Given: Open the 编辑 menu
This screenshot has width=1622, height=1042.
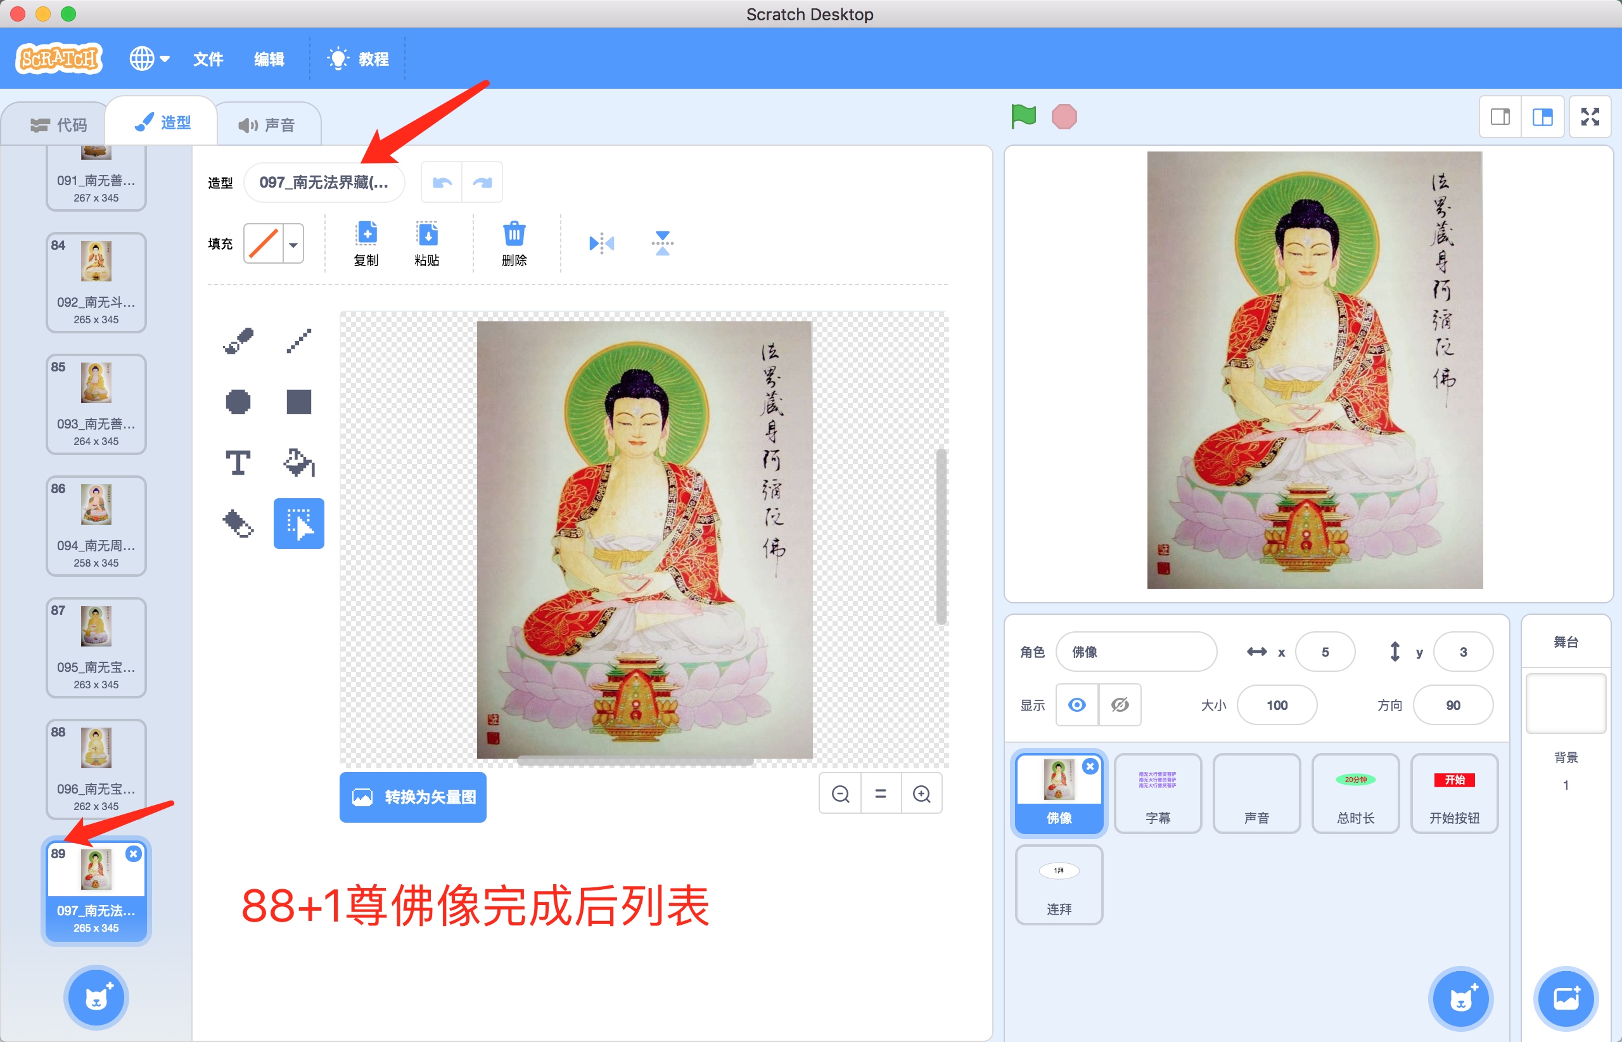Looking at the screenshot, I should (x=269, y=59).
